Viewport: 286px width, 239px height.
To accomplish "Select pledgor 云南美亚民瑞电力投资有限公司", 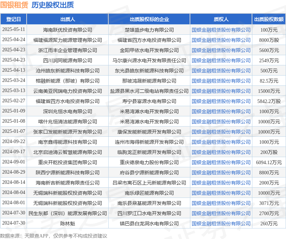I will 68,91.
